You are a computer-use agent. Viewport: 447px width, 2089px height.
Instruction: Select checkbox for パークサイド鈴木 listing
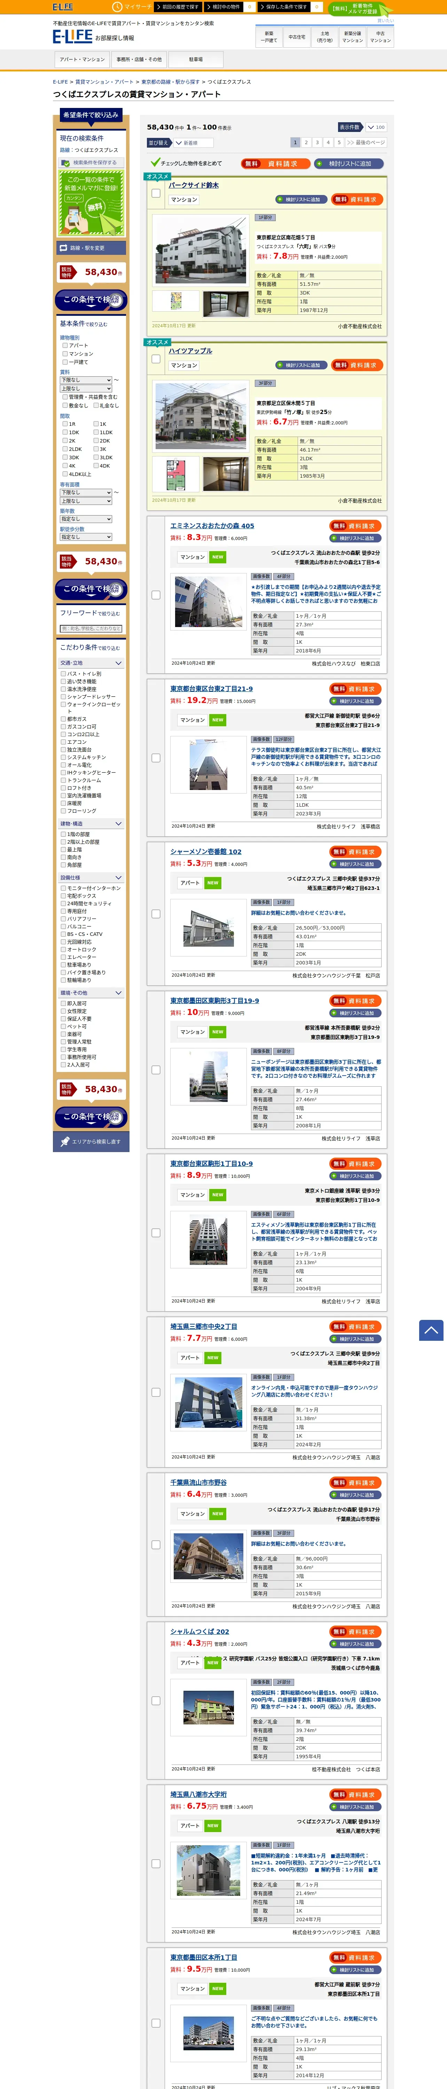(x=156, y=193)
